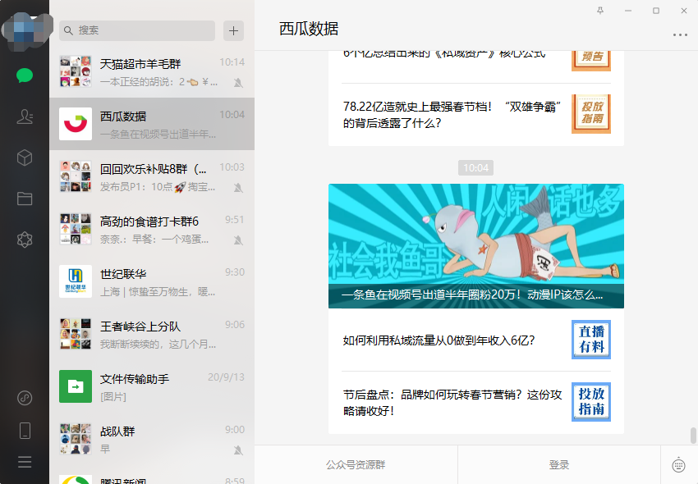The image size is (698, 484).
Task: Click the green 文件传输助手 avatar icon
Action: pyautogui.click(x=76, y=386)
